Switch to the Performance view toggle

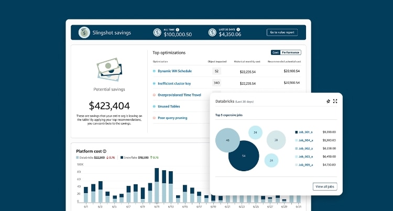pos(291,52)
